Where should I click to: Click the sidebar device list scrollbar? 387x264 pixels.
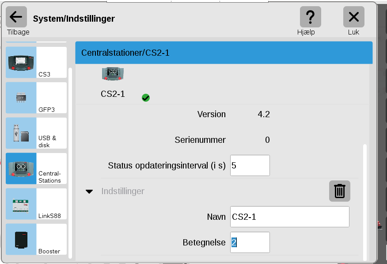point(70,163)
